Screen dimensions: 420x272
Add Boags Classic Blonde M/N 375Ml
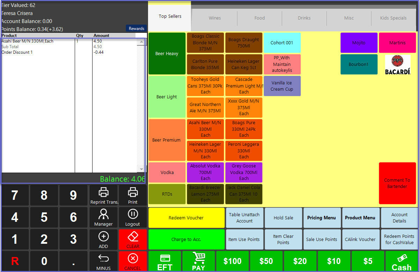[205, 43]
